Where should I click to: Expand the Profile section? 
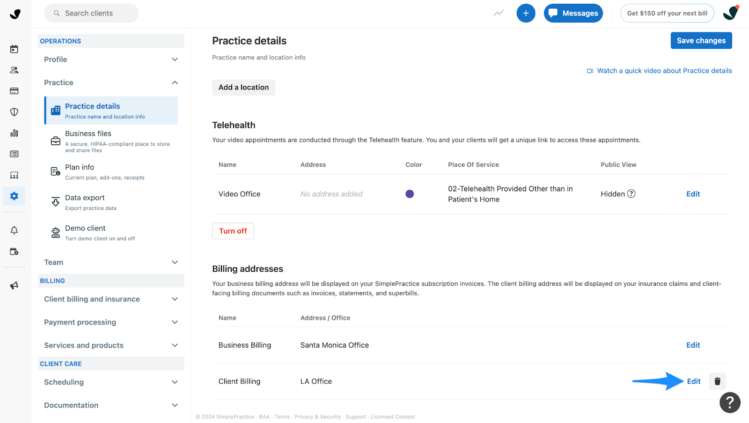coord(111,59)
